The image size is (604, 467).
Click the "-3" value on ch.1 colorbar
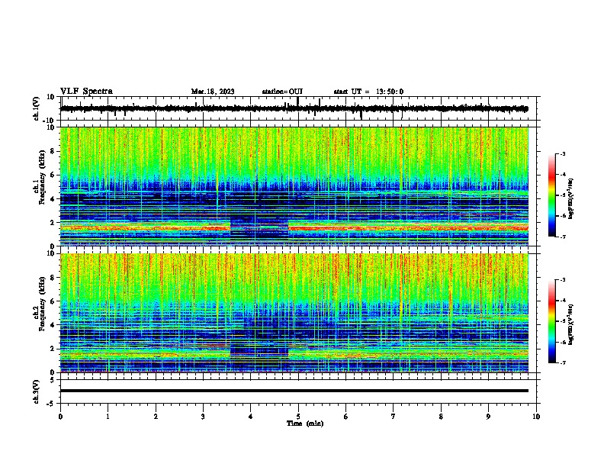(x=562, y=153)
